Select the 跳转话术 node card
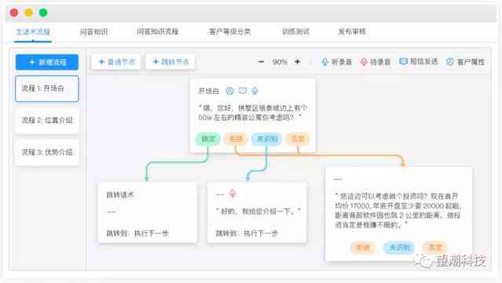This screenshot has width=502, height=283. click(147, 212)
